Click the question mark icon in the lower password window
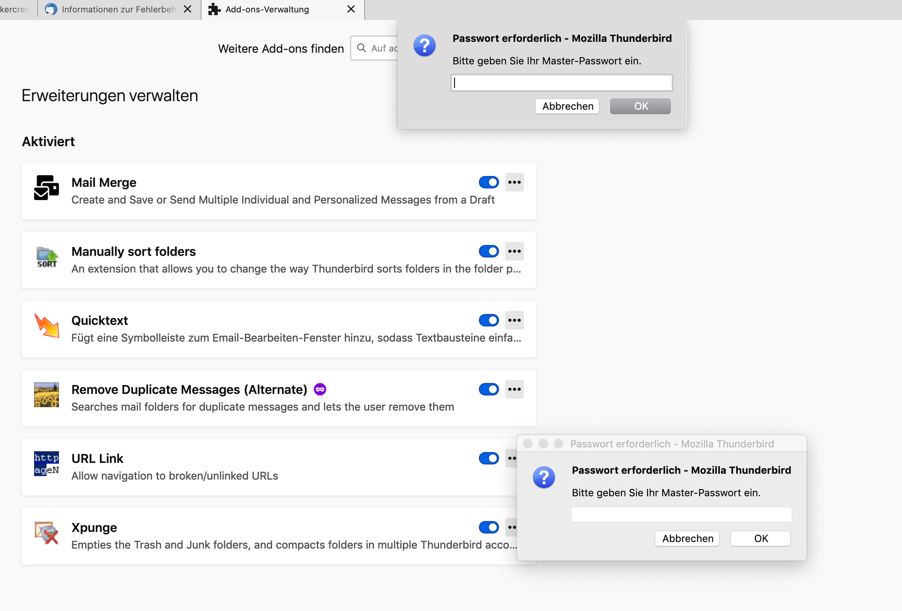The width and height of the screenshot is (902, 611). (544, 478)
